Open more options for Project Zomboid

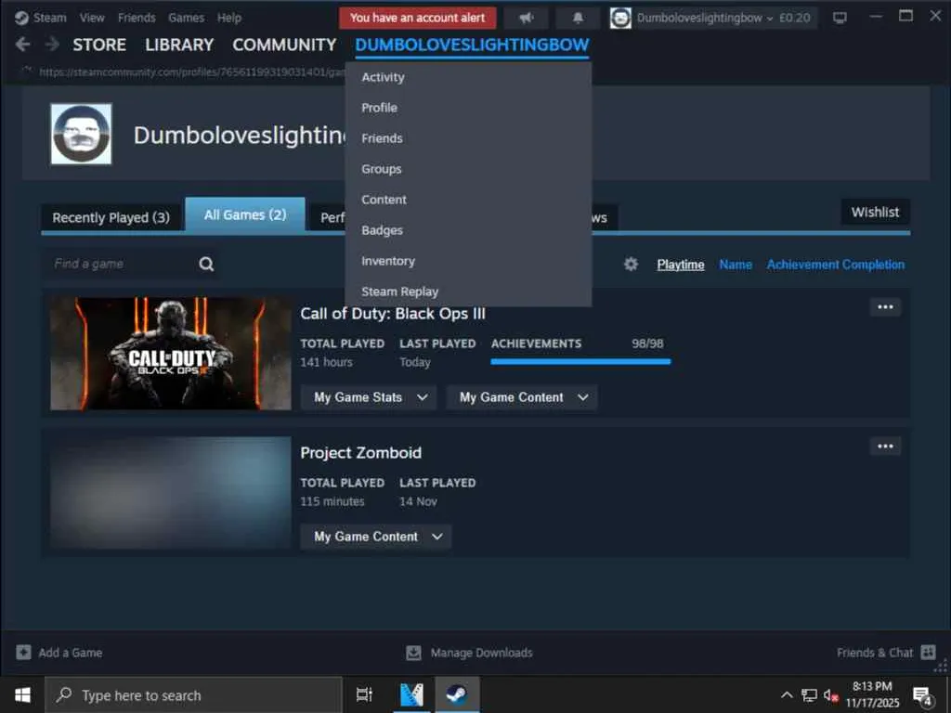point(885,447)
